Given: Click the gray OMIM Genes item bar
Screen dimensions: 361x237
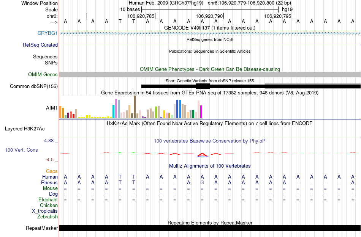Looking at the screenshot, I should (210, 74).
